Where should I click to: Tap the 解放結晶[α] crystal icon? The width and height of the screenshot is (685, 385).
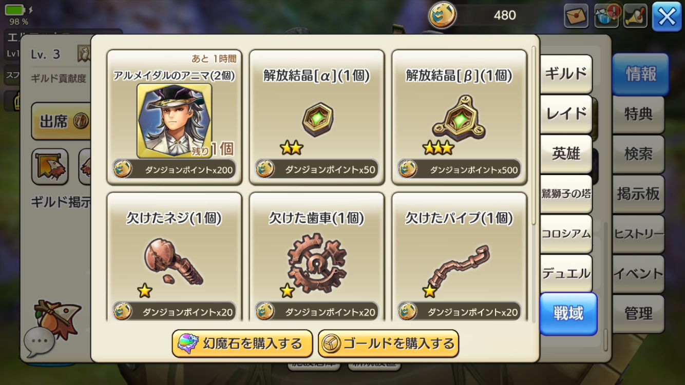[x=317, y=120]
